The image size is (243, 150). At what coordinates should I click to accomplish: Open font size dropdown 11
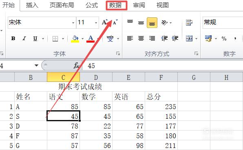[x=96, y=23]
